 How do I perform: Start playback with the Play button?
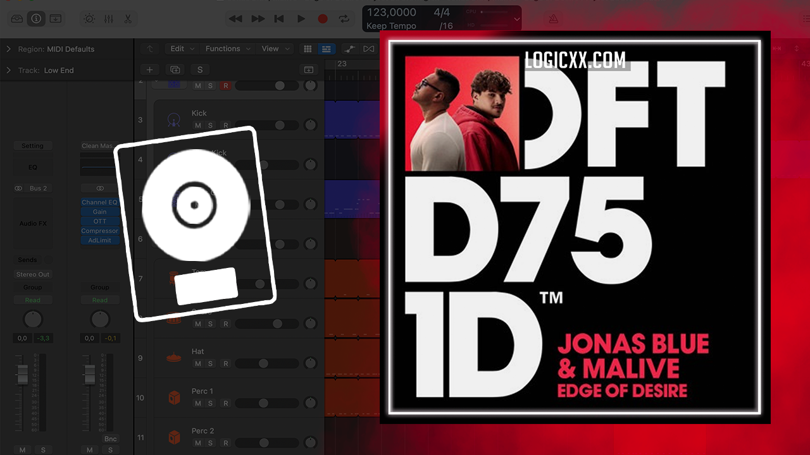[x=301, y=19]
